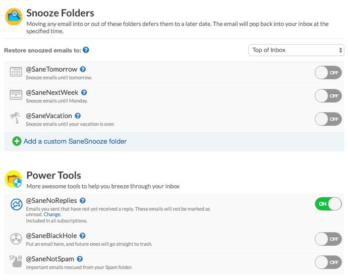Disable the @SaneNoReplies toggle
This screenshot has height=280, width=348.
tap(328, 204)
